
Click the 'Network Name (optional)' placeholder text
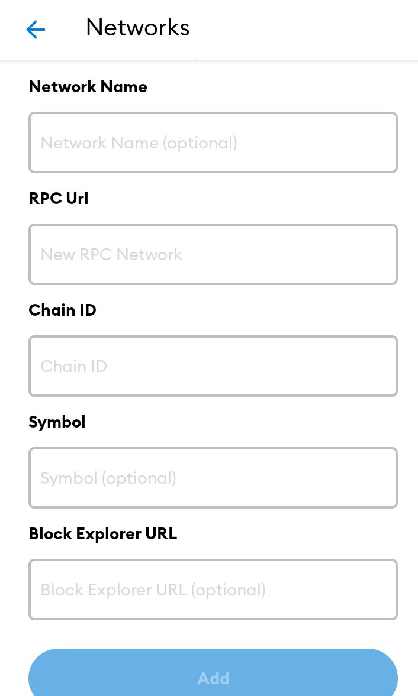139,143
